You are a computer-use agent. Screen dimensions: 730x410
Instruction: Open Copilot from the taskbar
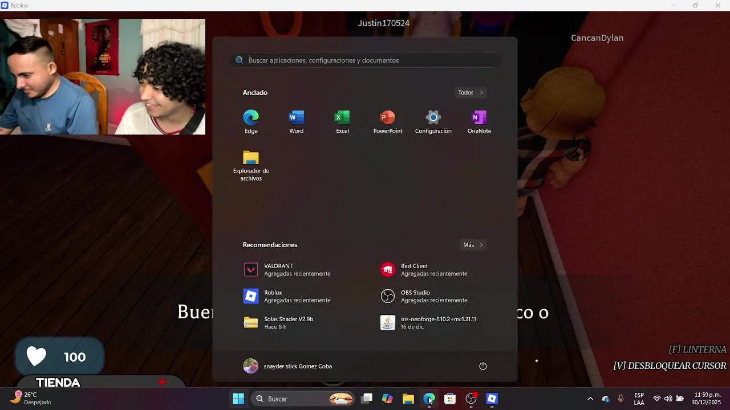tap(387, 399)
